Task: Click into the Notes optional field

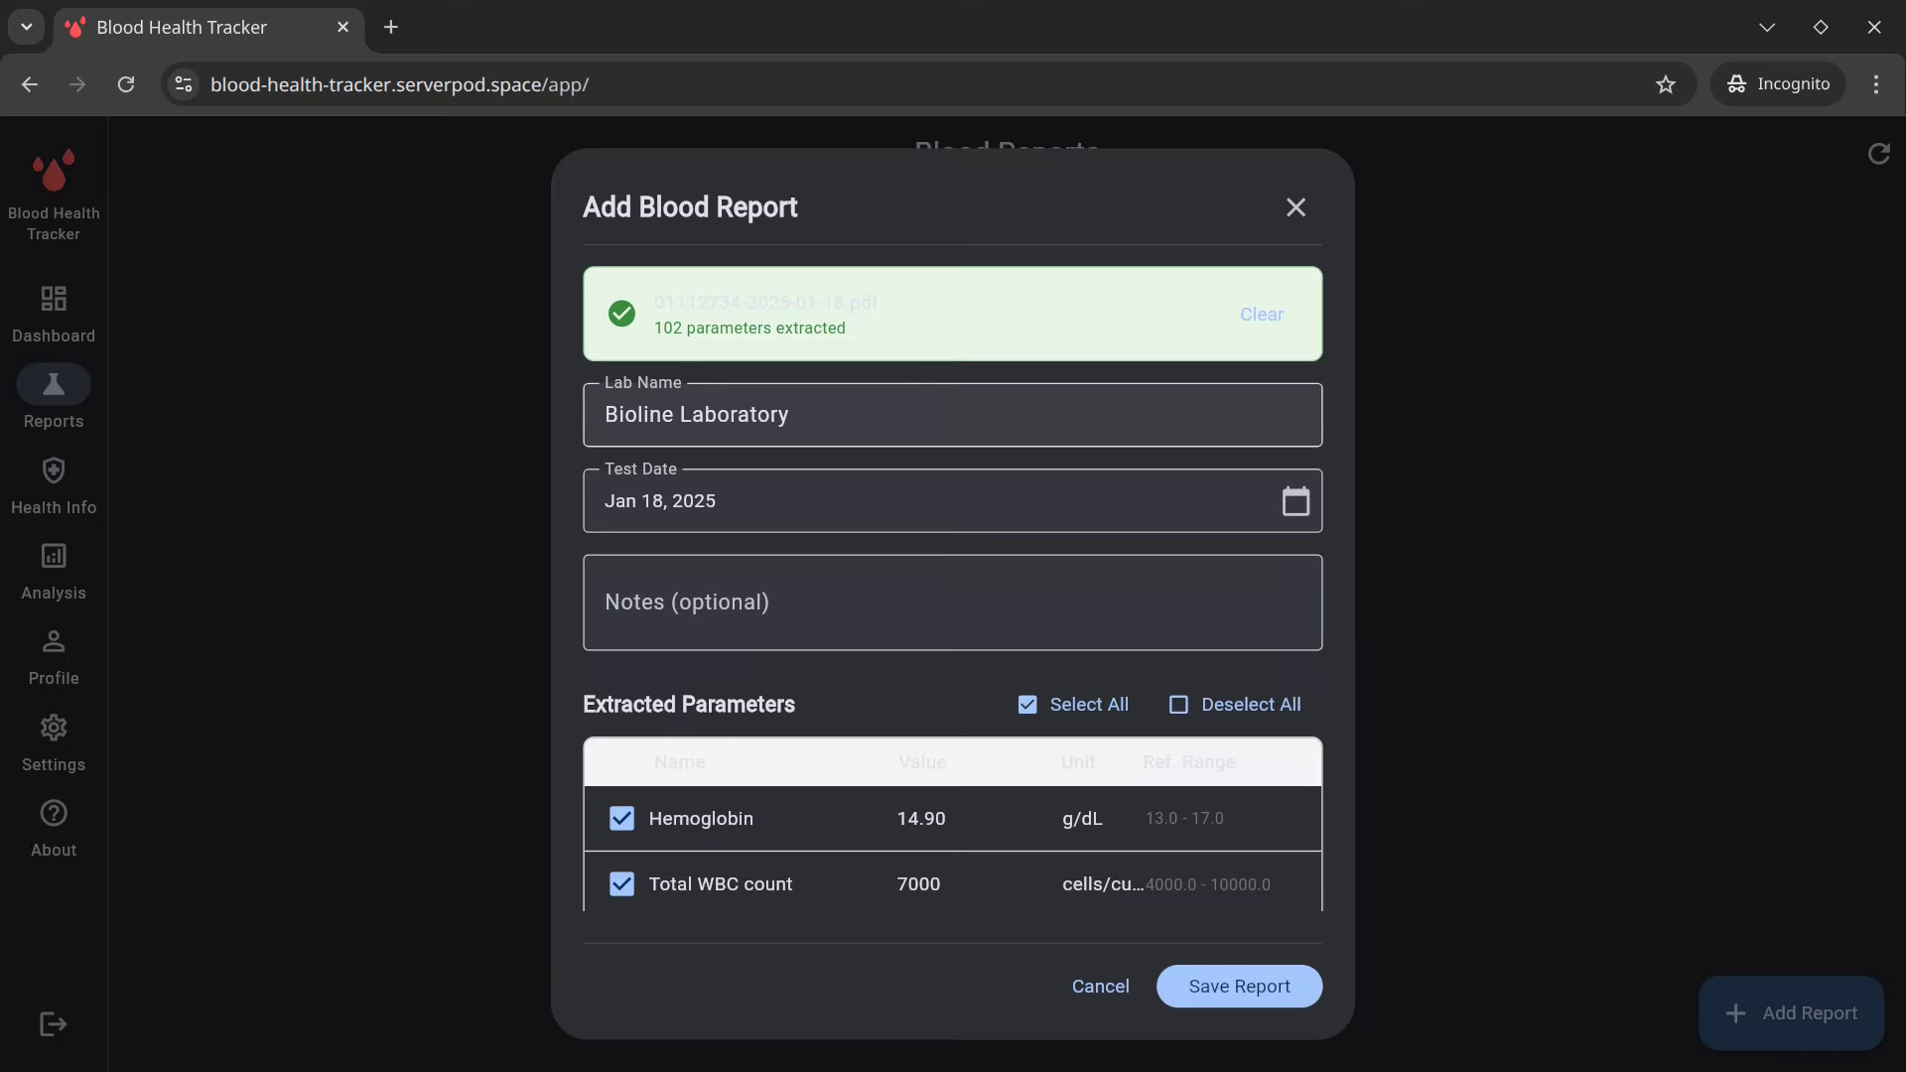Action: pyautogui.click(x=952, y=603)
